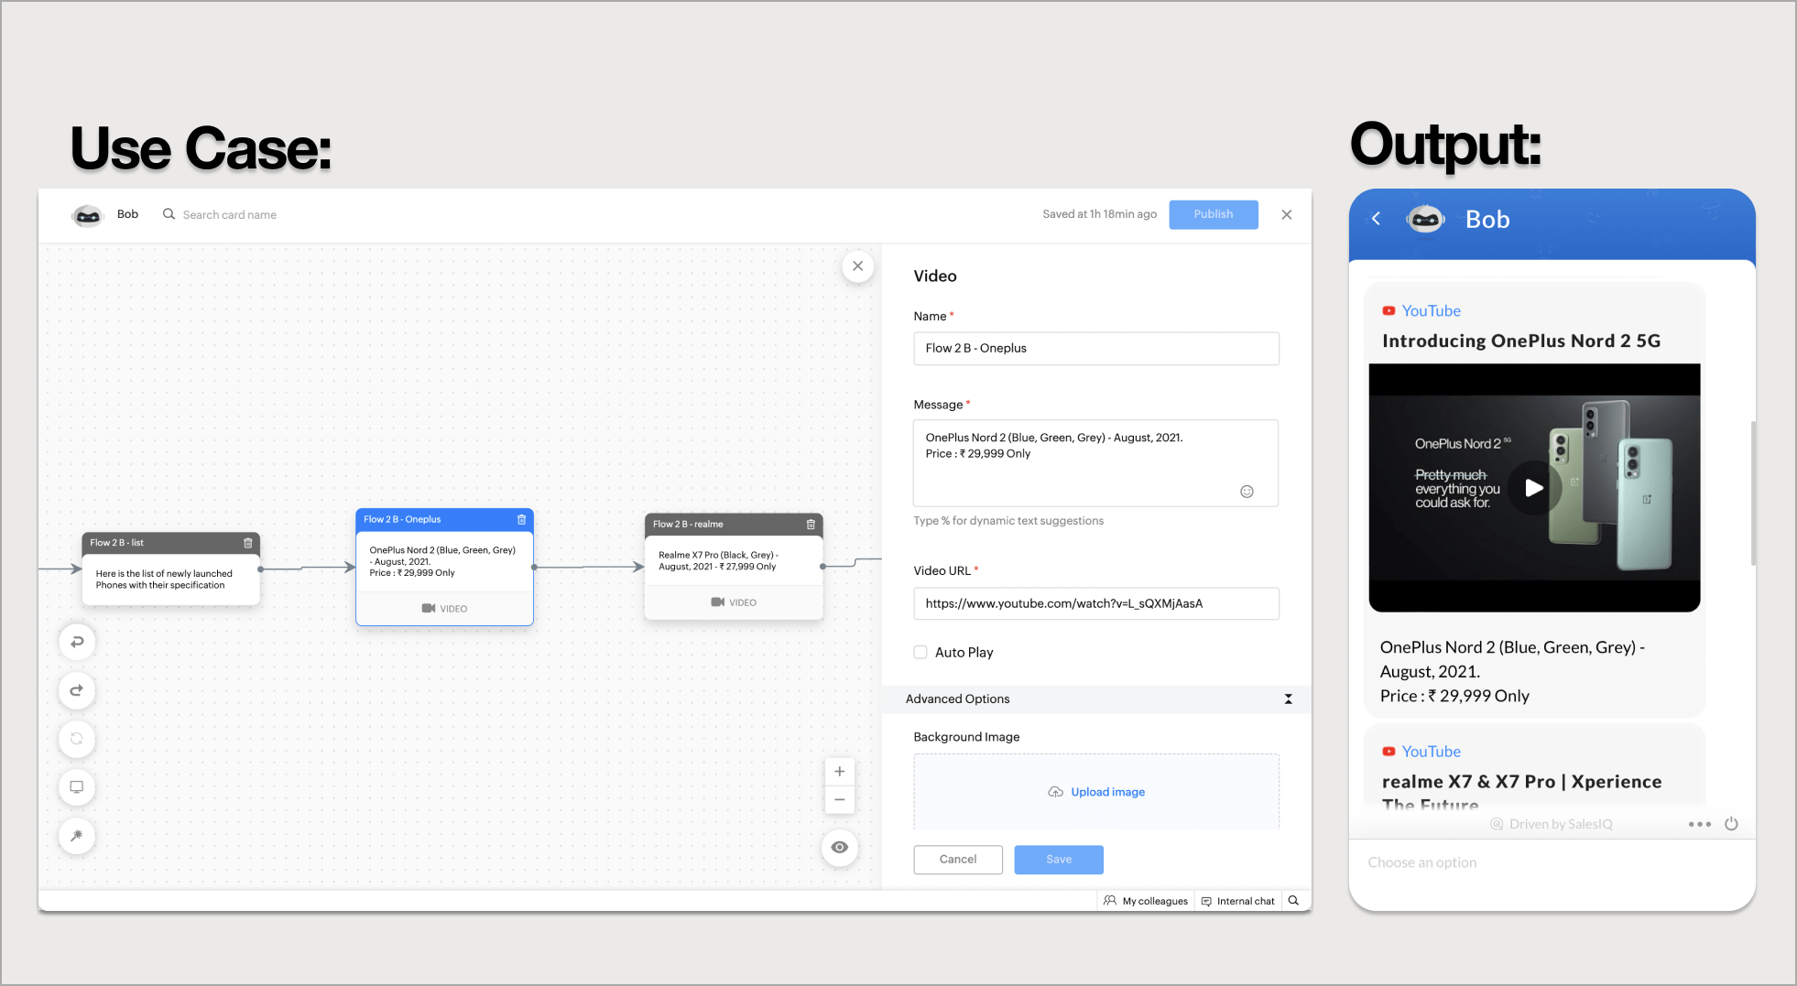
Task: Delete the Flow 2 B - list card
Action: (247, 543)
